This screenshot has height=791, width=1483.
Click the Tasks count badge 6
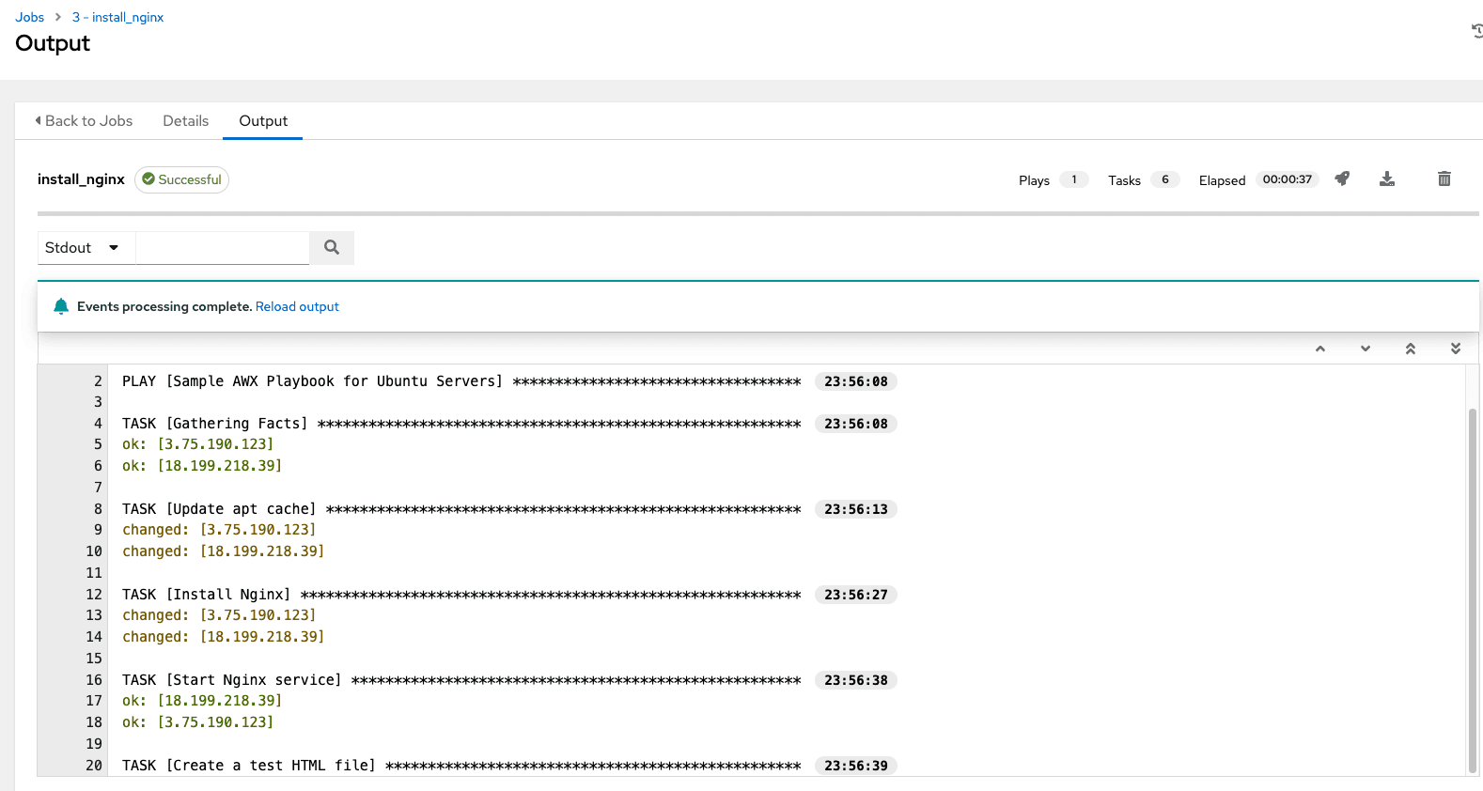[x=1165, y=179]
